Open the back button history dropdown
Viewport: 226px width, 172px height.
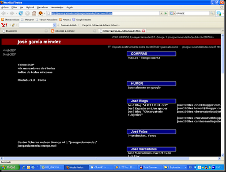tap(8, 13)
